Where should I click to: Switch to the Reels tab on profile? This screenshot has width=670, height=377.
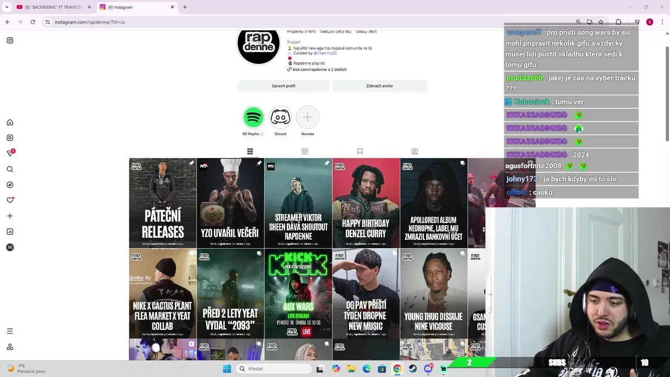[305, 151]
